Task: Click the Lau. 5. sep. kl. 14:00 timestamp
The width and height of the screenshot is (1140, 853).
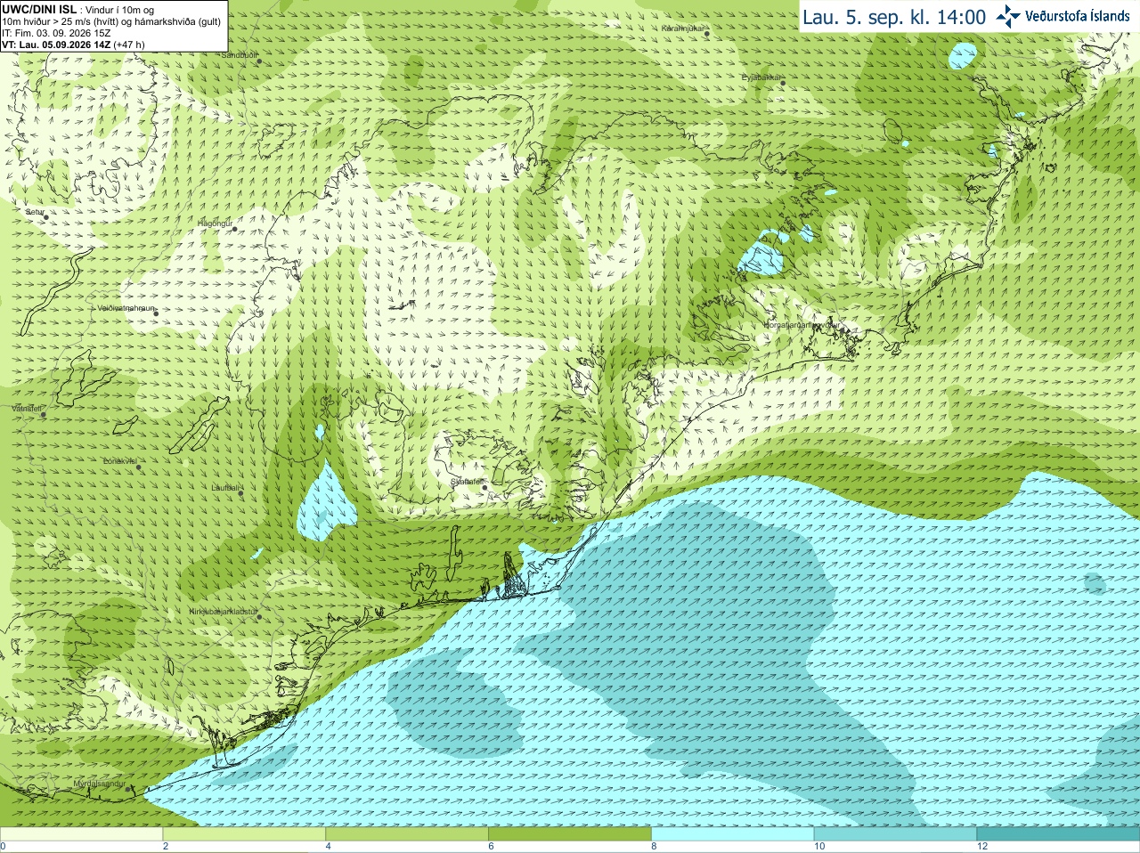Action: pyautogui.click(x=894, y=17)
